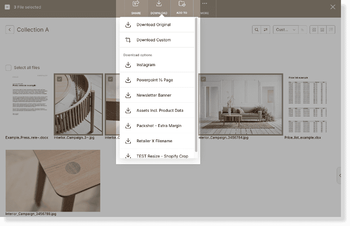Switch to list view
The image size is (350, 226).
[331, 29]
